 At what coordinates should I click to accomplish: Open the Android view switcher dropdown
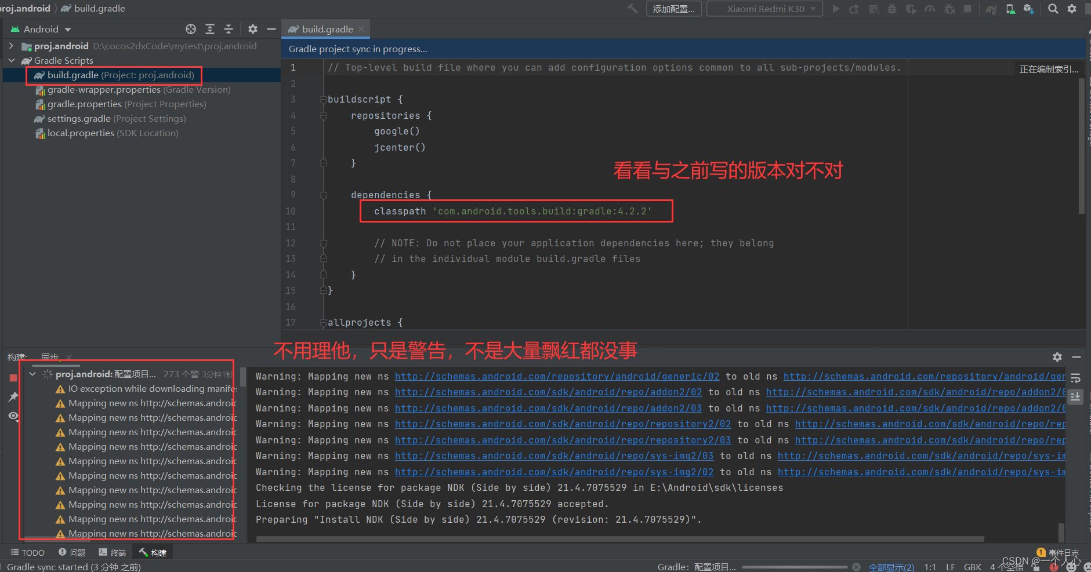(x=66, y=28)
